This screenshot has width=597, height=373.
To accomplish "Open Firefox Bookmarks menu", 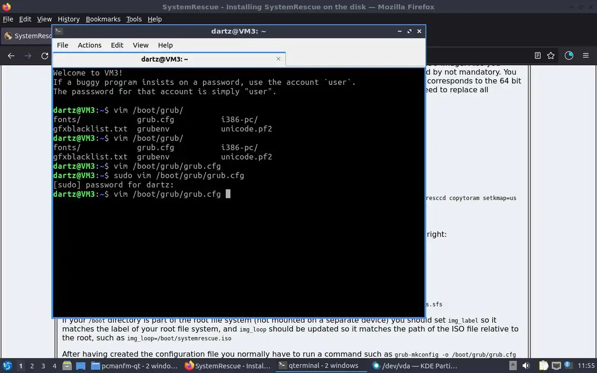I will click(x=103, y=19).
